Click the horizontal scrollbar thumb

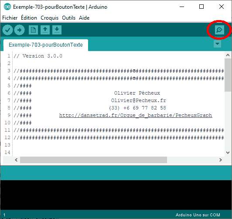pyautogui.click(x=93, y=160)
